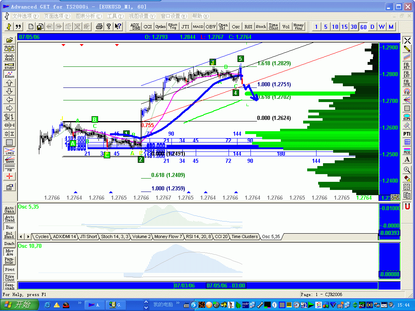
Task: Switch to the Time Clusters tab
Action: (244, 236)
